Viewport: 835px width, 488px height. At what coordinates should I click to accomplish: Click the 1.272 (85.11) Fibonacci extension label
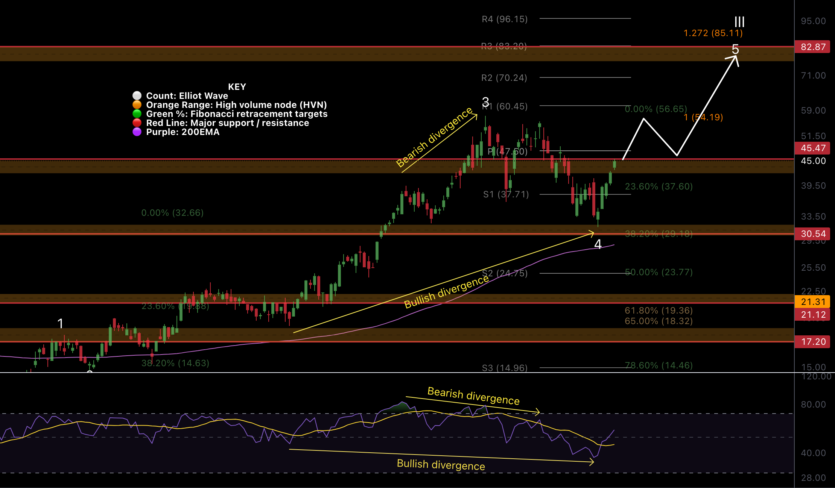713,33
